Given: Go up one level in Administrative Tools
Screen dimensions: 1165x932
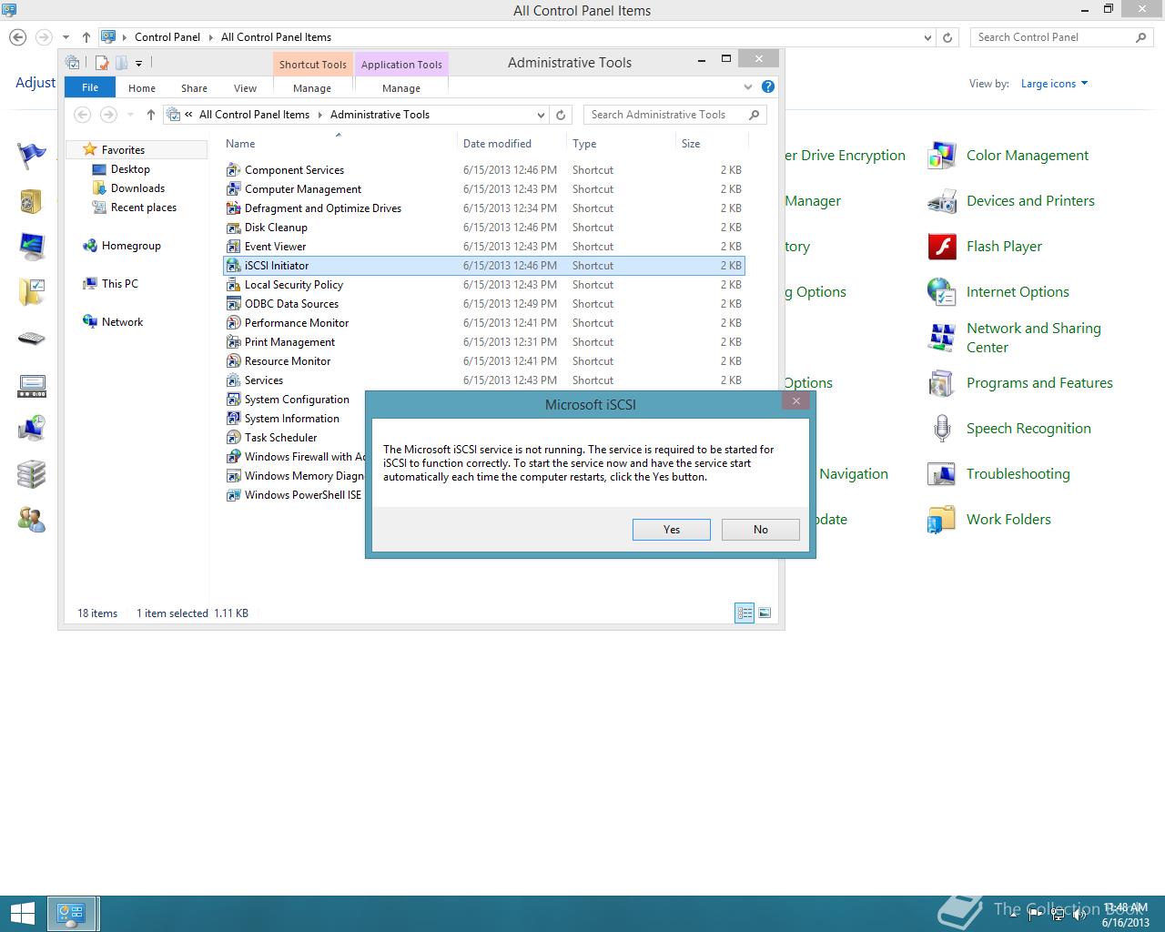Looking at the screenshot, I should 151,115.
